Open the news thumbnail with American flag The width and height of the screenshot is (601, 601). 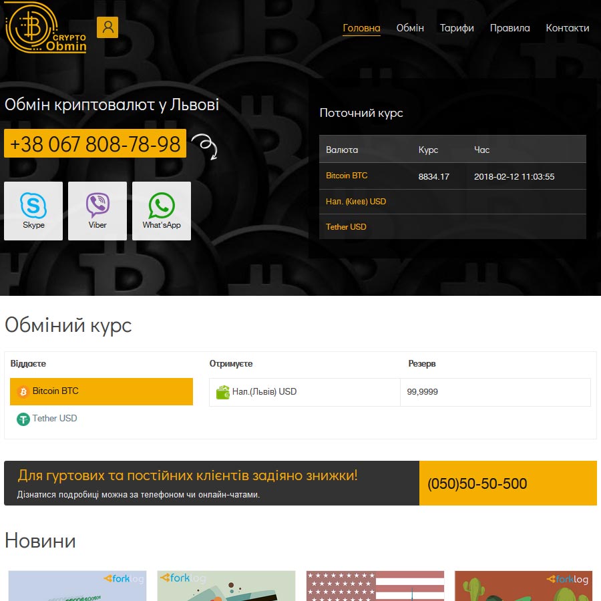375,586
